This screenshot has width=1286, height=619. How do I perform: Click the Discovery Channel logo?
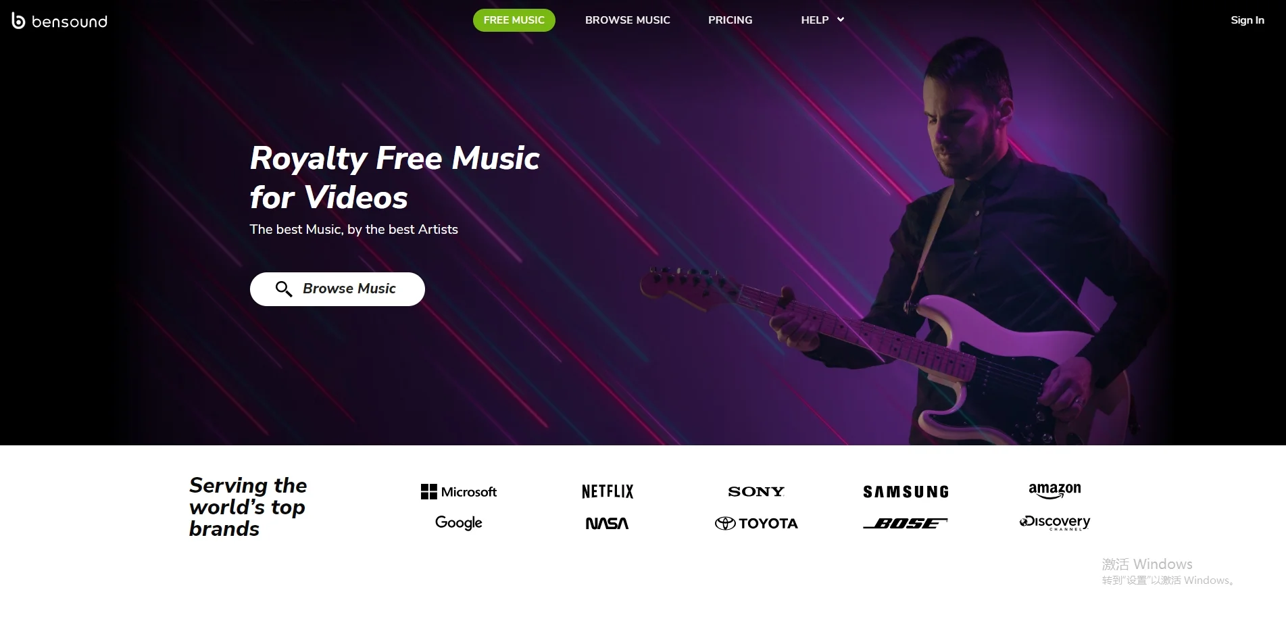(x=1054, y=523)
